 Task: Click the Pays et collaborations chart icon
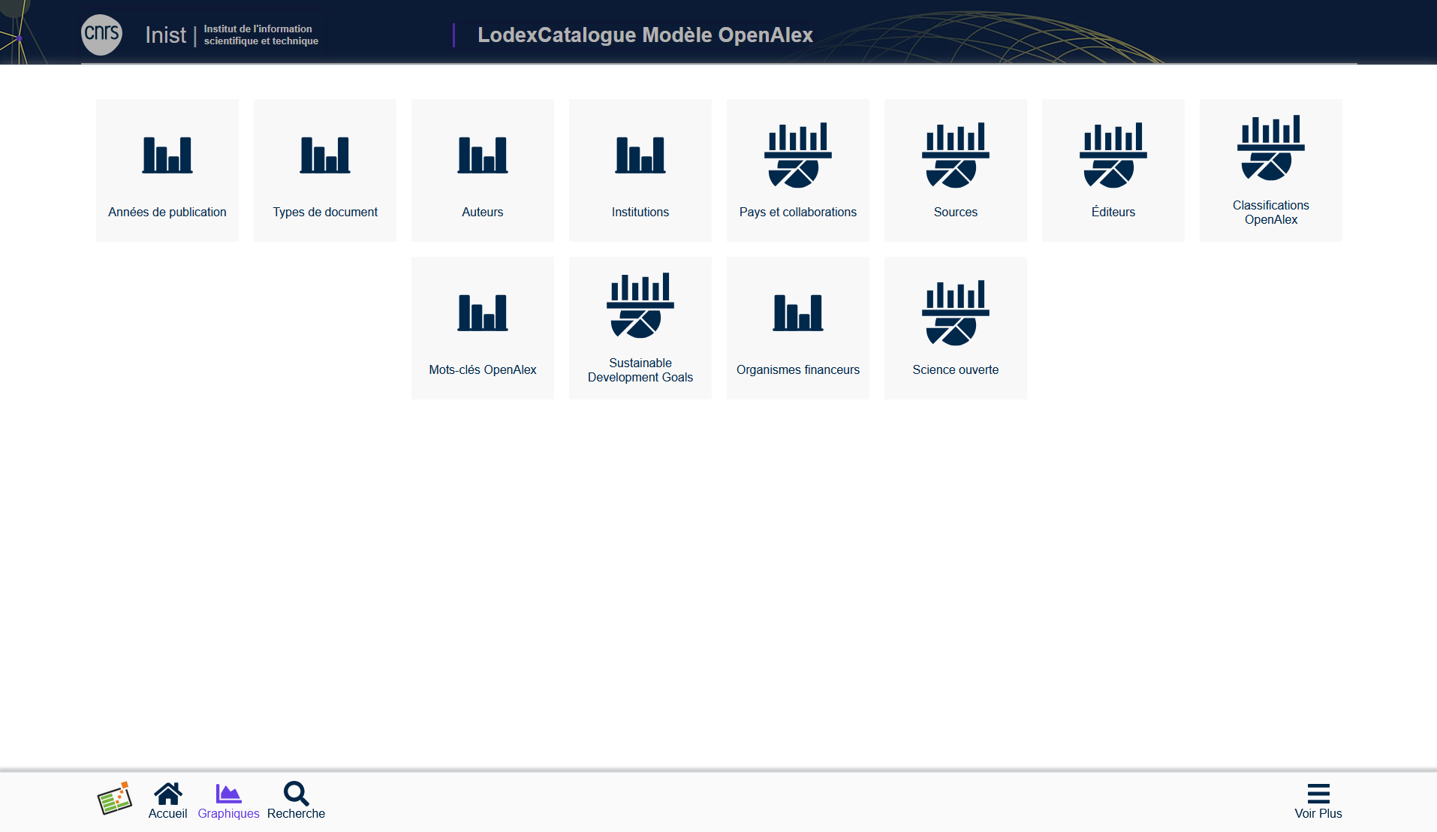[798, 155]
